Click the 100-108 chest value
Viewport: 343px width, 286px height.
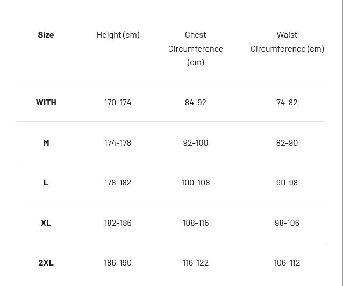195,182
